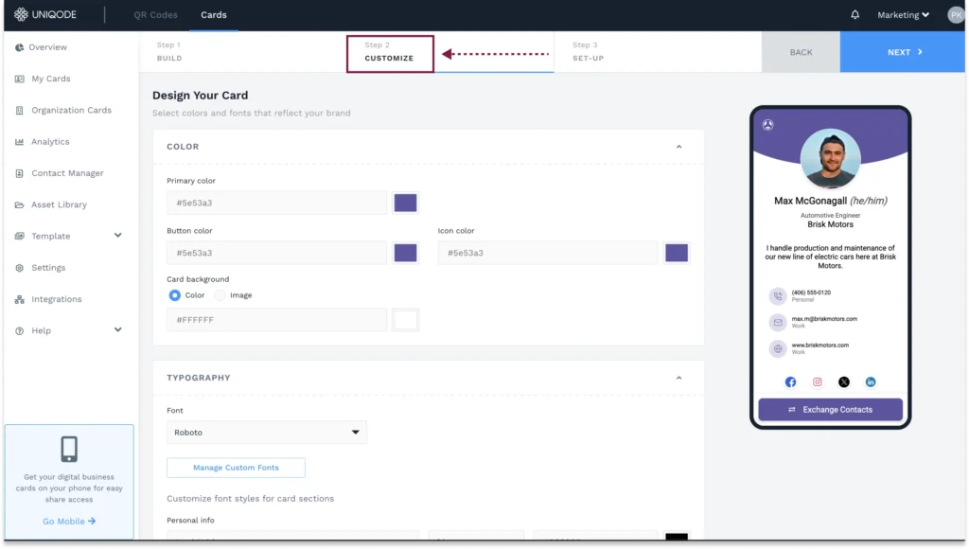Click the Button color hex field

276,254
